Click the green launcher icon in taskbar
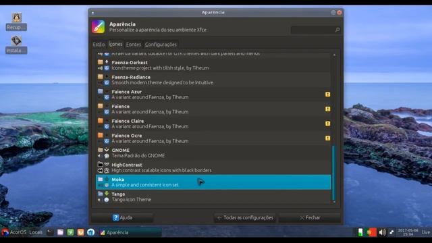432x243 pixels. coord(70,232)
